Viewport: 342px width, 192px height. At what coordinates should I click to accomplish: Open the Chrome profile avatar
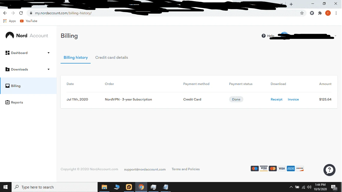click(328, 13)
